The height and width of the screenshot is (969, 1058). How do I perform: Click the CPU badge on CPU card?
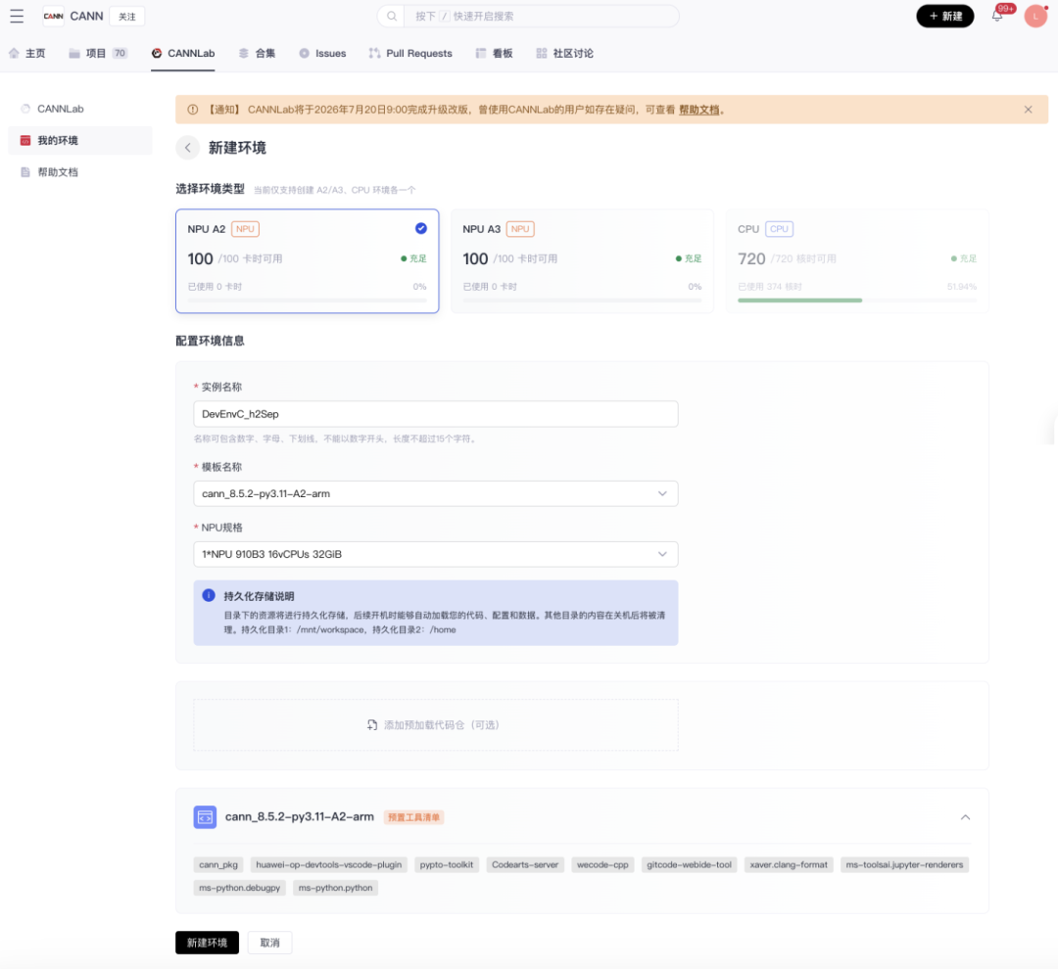[780, 229]
